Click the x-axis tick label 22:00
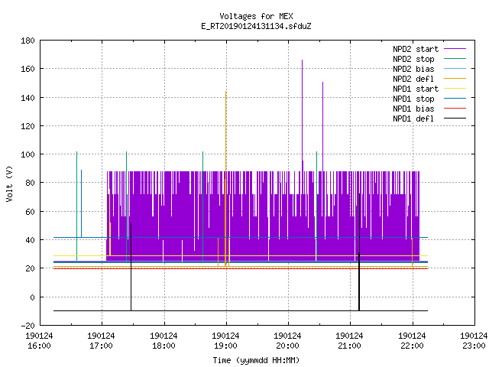Viewport: 489px width, 367px height. click(x=412, y=346)
